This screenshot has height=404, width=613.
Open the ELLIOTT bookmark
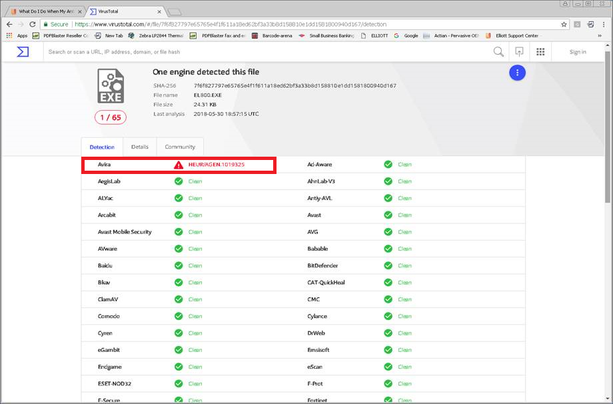tap(374, 35)
